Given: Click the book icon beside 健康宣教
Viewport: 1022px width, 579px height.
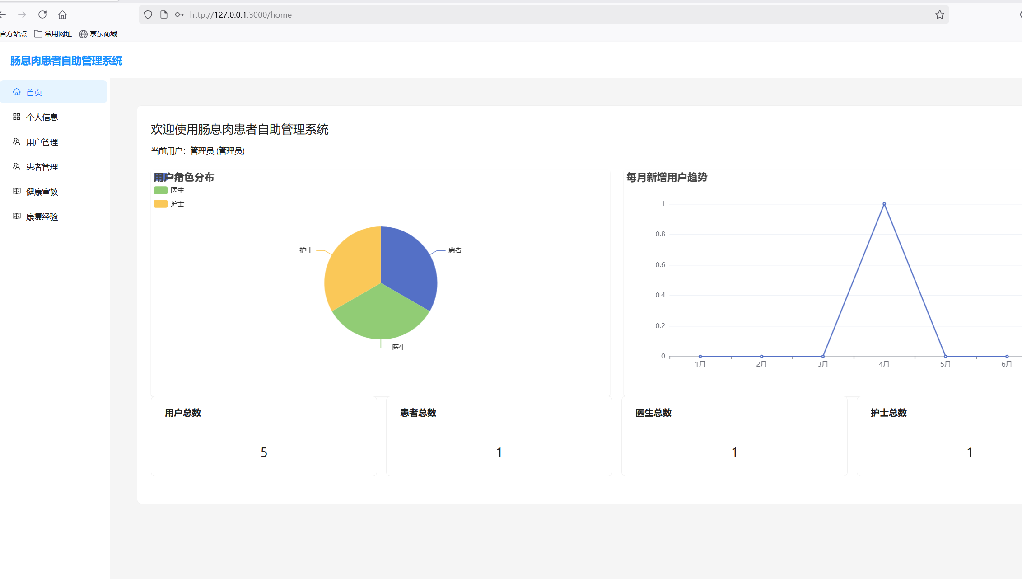Looking at the screenshot, I should (x=17, y=191).
